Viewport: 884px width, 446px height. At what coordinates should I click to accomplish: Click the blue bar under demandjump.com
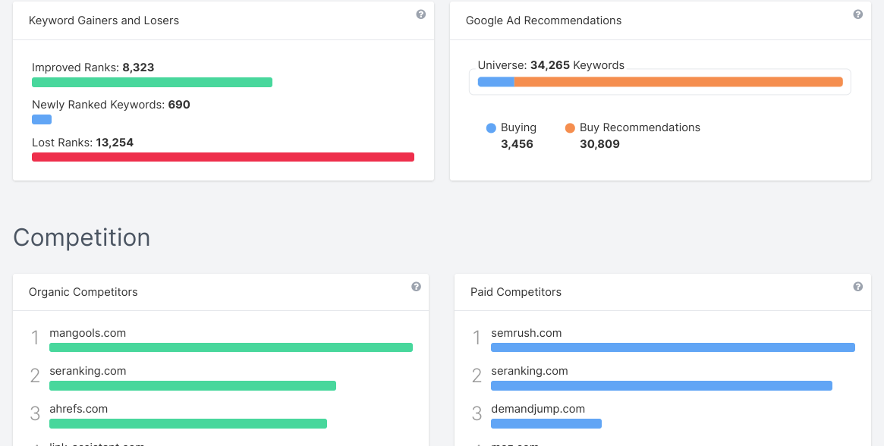tap(546, 423)
